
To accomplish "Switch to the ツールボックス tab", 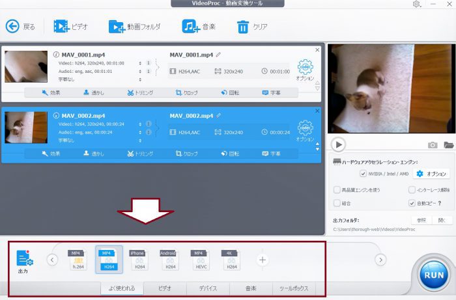I will pyautogui.click(x=294, y=288).
